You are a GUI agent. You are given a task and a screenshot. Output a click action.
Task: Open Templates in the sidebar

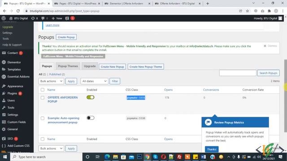click(x=14, y=69)
